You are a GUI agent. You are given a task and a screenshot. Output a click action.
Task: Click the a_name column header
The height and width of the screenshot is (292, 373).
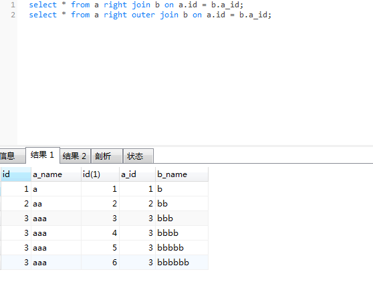(56, 174)
